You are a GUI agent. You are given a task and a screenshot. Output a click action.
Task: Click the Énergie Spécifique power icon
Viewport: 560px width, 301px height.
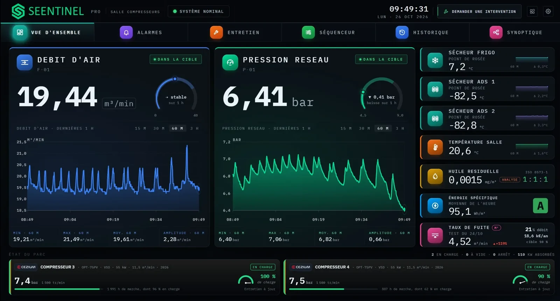point(435,206)
